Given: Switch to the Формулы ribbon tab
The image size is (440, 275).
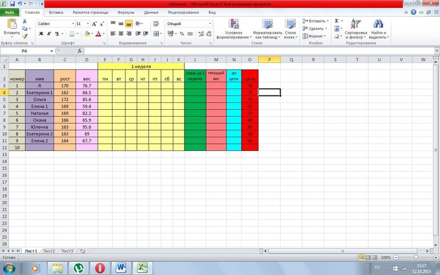Looking at the screenshot, I should tap(126, 11).
